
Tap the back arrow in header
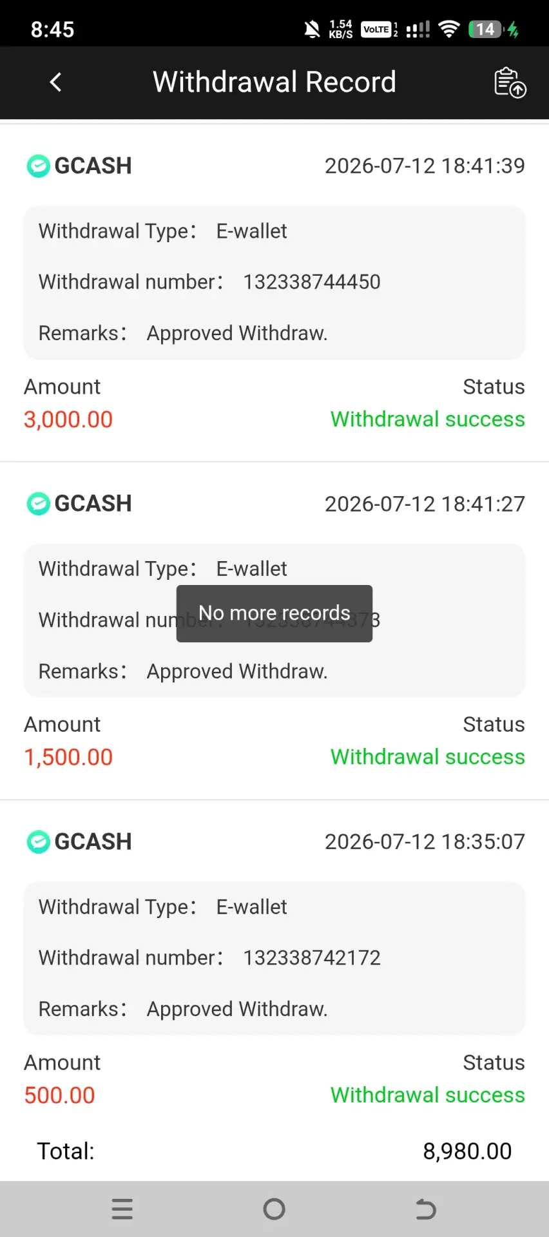56,82
